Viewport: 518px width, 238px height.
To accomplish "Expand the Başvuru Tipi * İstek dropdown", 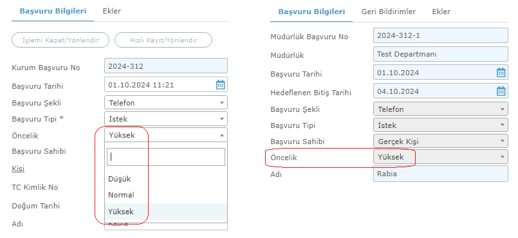I will tap(166, 119).
